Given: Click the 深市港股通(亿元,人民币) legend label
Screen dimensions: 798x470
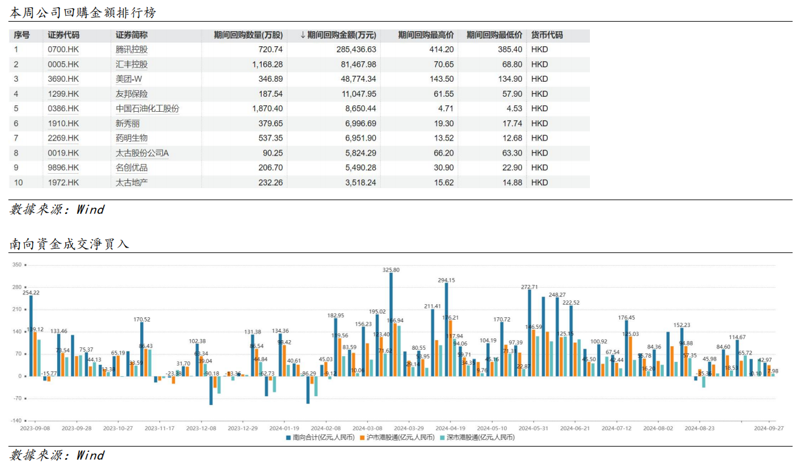Looking at the screenshot, I should (x=480, y=438).
